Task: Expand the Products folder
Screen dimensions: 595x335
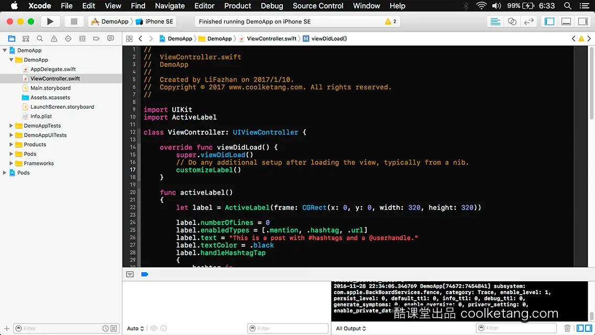Action: click(x=11, y=144)
